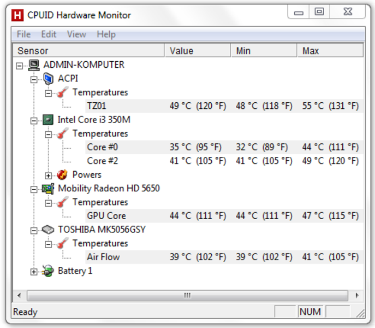The height and width of the screenshot is (328, 375).
Task: Select the Powers flame icon
Action: [x=62, y=175]
